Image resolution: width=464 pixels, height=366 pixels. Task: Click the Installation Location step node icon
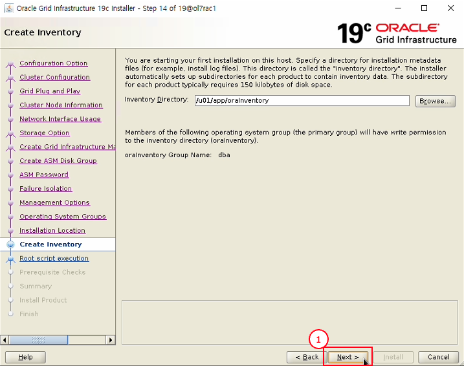click(10, 231)
